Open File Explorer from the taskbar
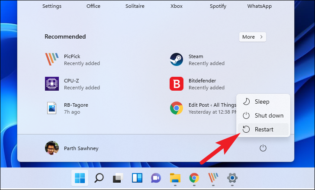 [175, 178]
